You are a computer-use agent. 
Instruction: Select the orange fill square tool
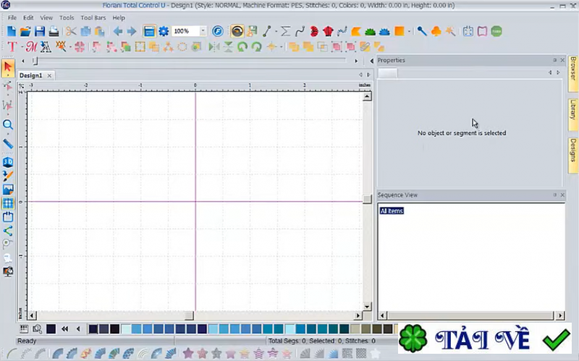tap(400, 31)
